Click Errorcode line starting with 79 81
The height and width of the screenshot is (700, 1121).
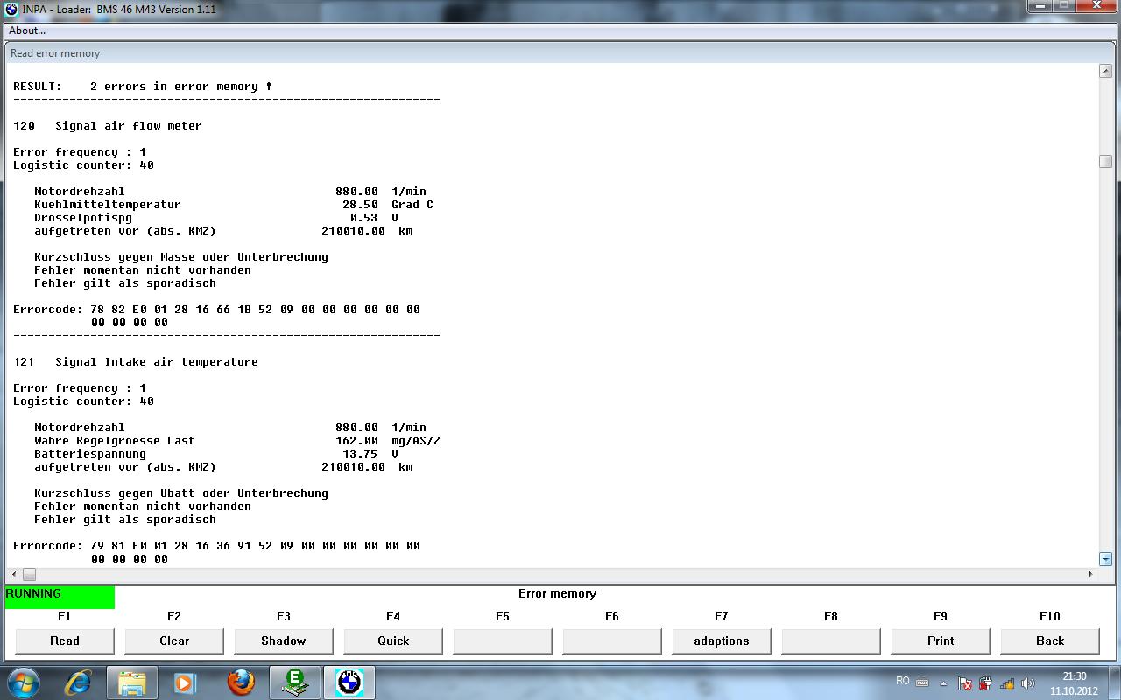coord(216,546)
